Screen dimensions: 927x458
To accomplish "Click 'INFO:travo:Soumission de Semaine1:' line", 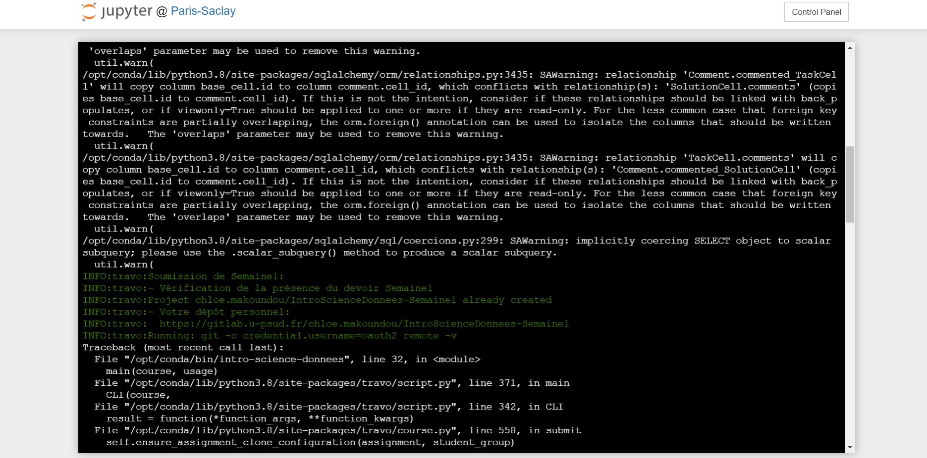I will pos(183,276).
